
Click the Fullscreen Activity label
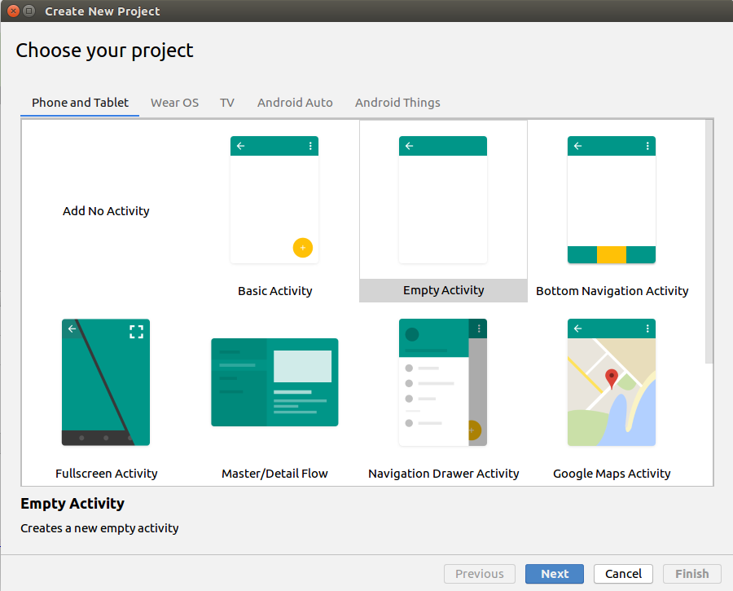[x=106, y=474]
